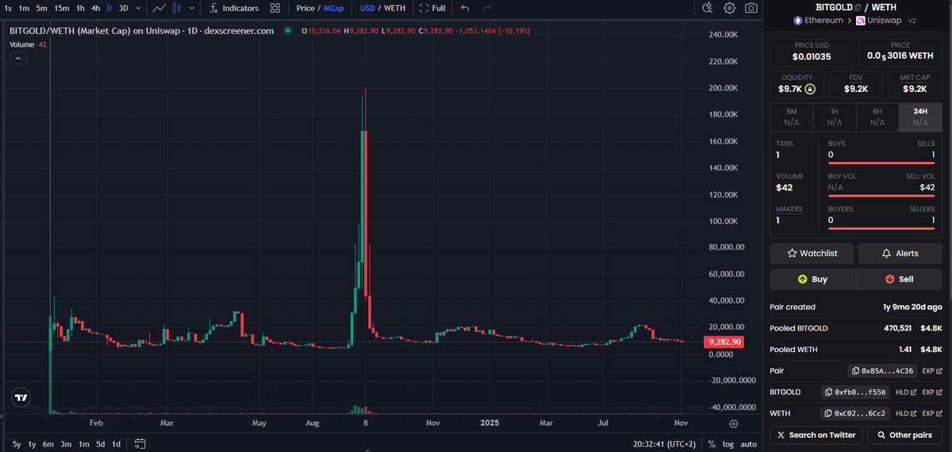Open Other pairs search
This screenshot has width=952, height=452.
[904, 435]
